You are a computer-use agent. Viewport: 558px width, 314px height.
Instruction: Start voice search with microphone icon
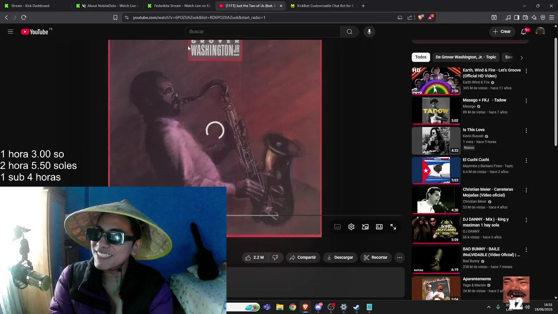[369, 31]
